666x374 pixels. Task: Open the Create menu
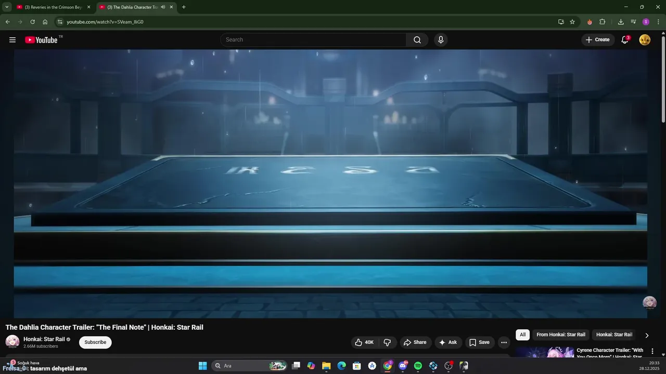(597, 40)
